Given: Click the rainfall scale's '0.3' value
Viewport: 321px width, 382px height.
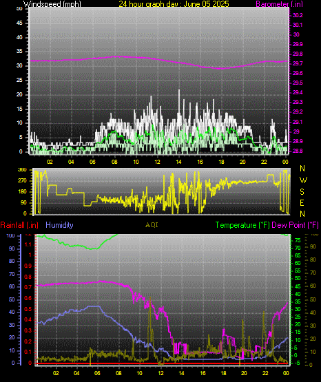Looking at the screenshot, I should [28, 330].
